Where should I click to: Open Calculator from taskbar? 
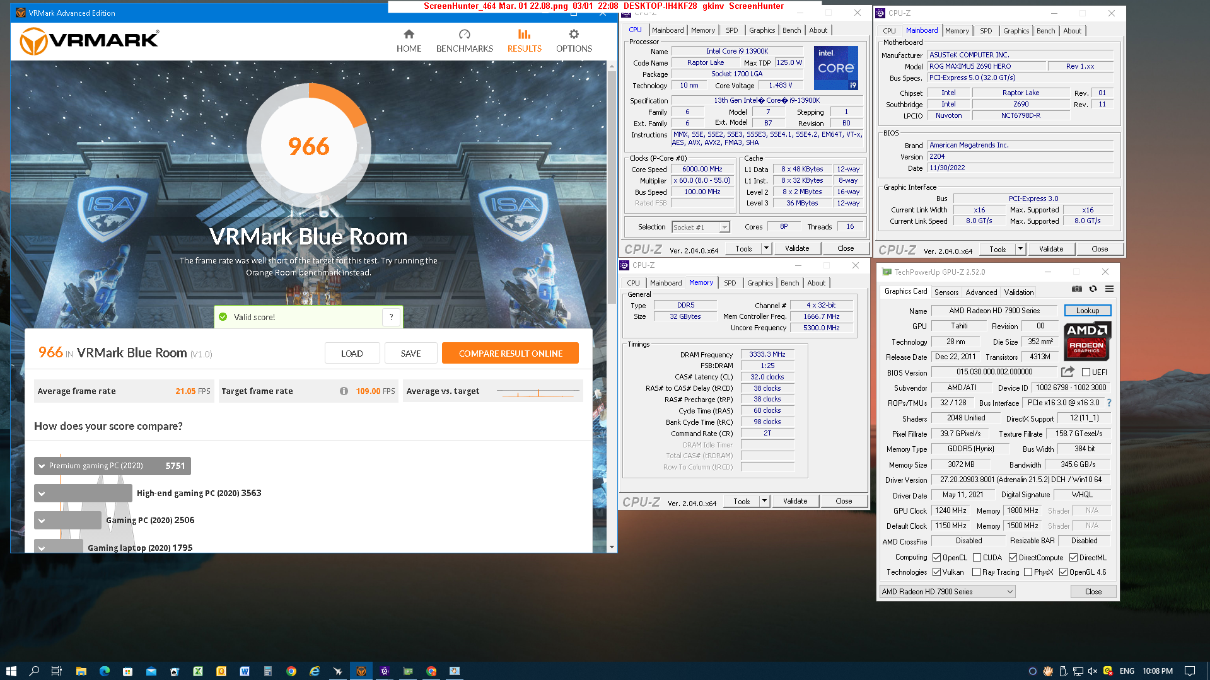[x=268, y=671]
